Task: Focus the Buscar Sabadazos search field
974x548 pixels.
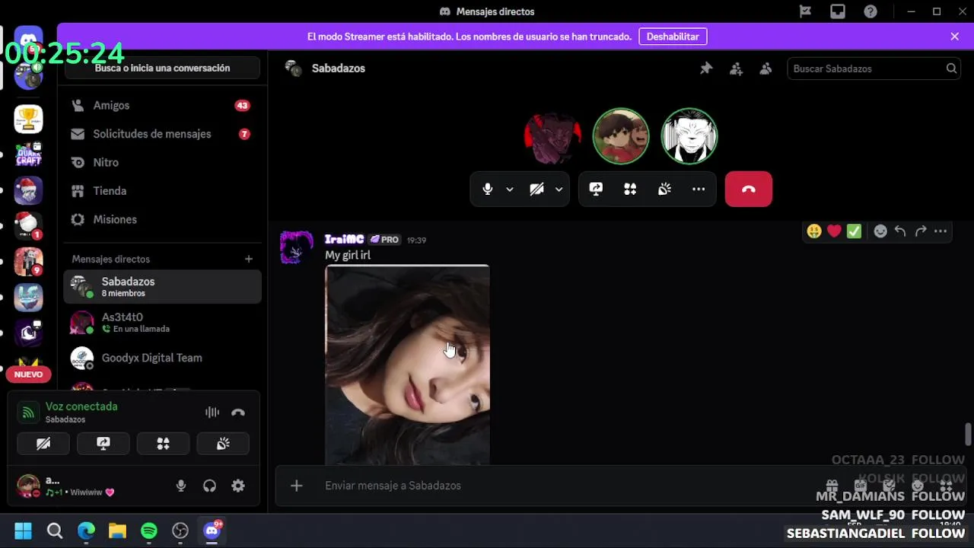Action: coord(874,68)
